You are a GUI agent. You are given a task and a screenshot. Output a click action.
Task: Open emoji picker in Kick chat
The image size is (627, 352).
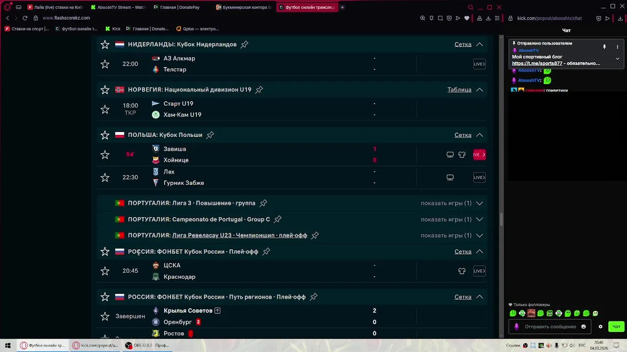click(x=583, y=327)
